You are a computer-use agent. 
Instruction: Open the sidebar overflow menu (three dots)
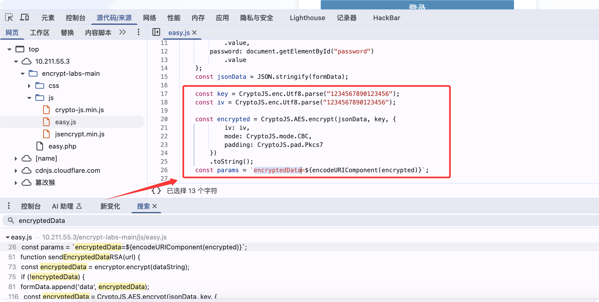(138, 32)
